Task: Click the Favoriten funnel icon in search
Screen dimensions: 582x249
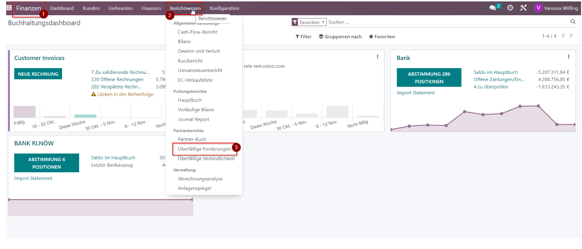Action: [295, 22]
